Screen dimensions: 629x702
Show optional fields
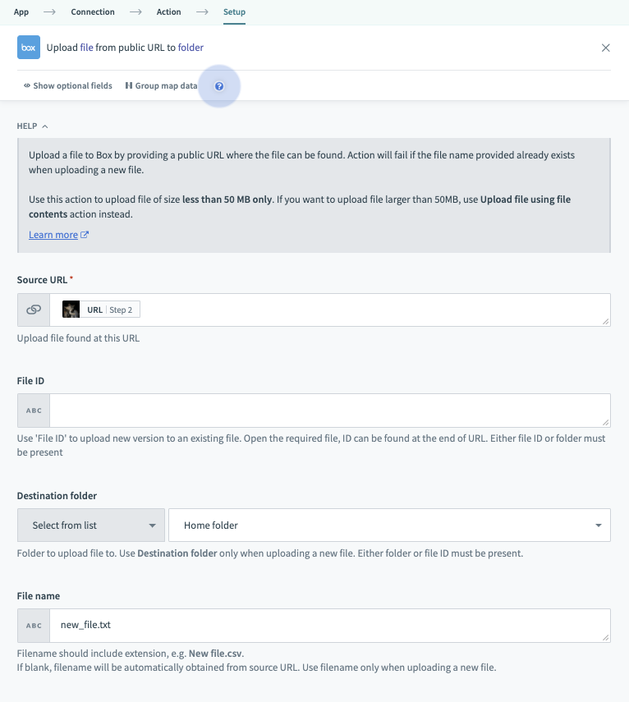coord(68,85)
